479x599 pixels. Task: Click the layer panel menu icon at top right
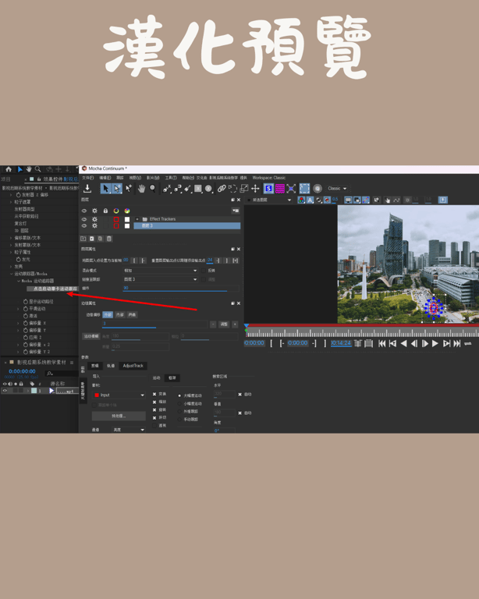tap(236, 211)
